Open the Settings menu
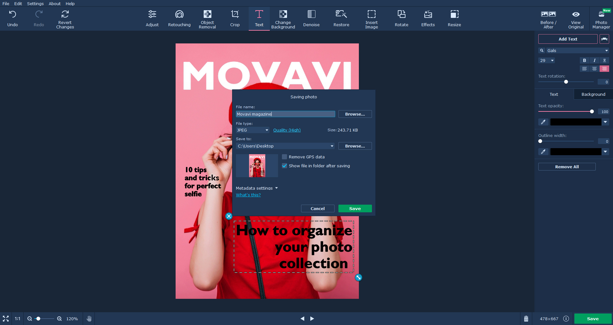The height and width of the screenshot is (325, 613). (x=35, y=4)
